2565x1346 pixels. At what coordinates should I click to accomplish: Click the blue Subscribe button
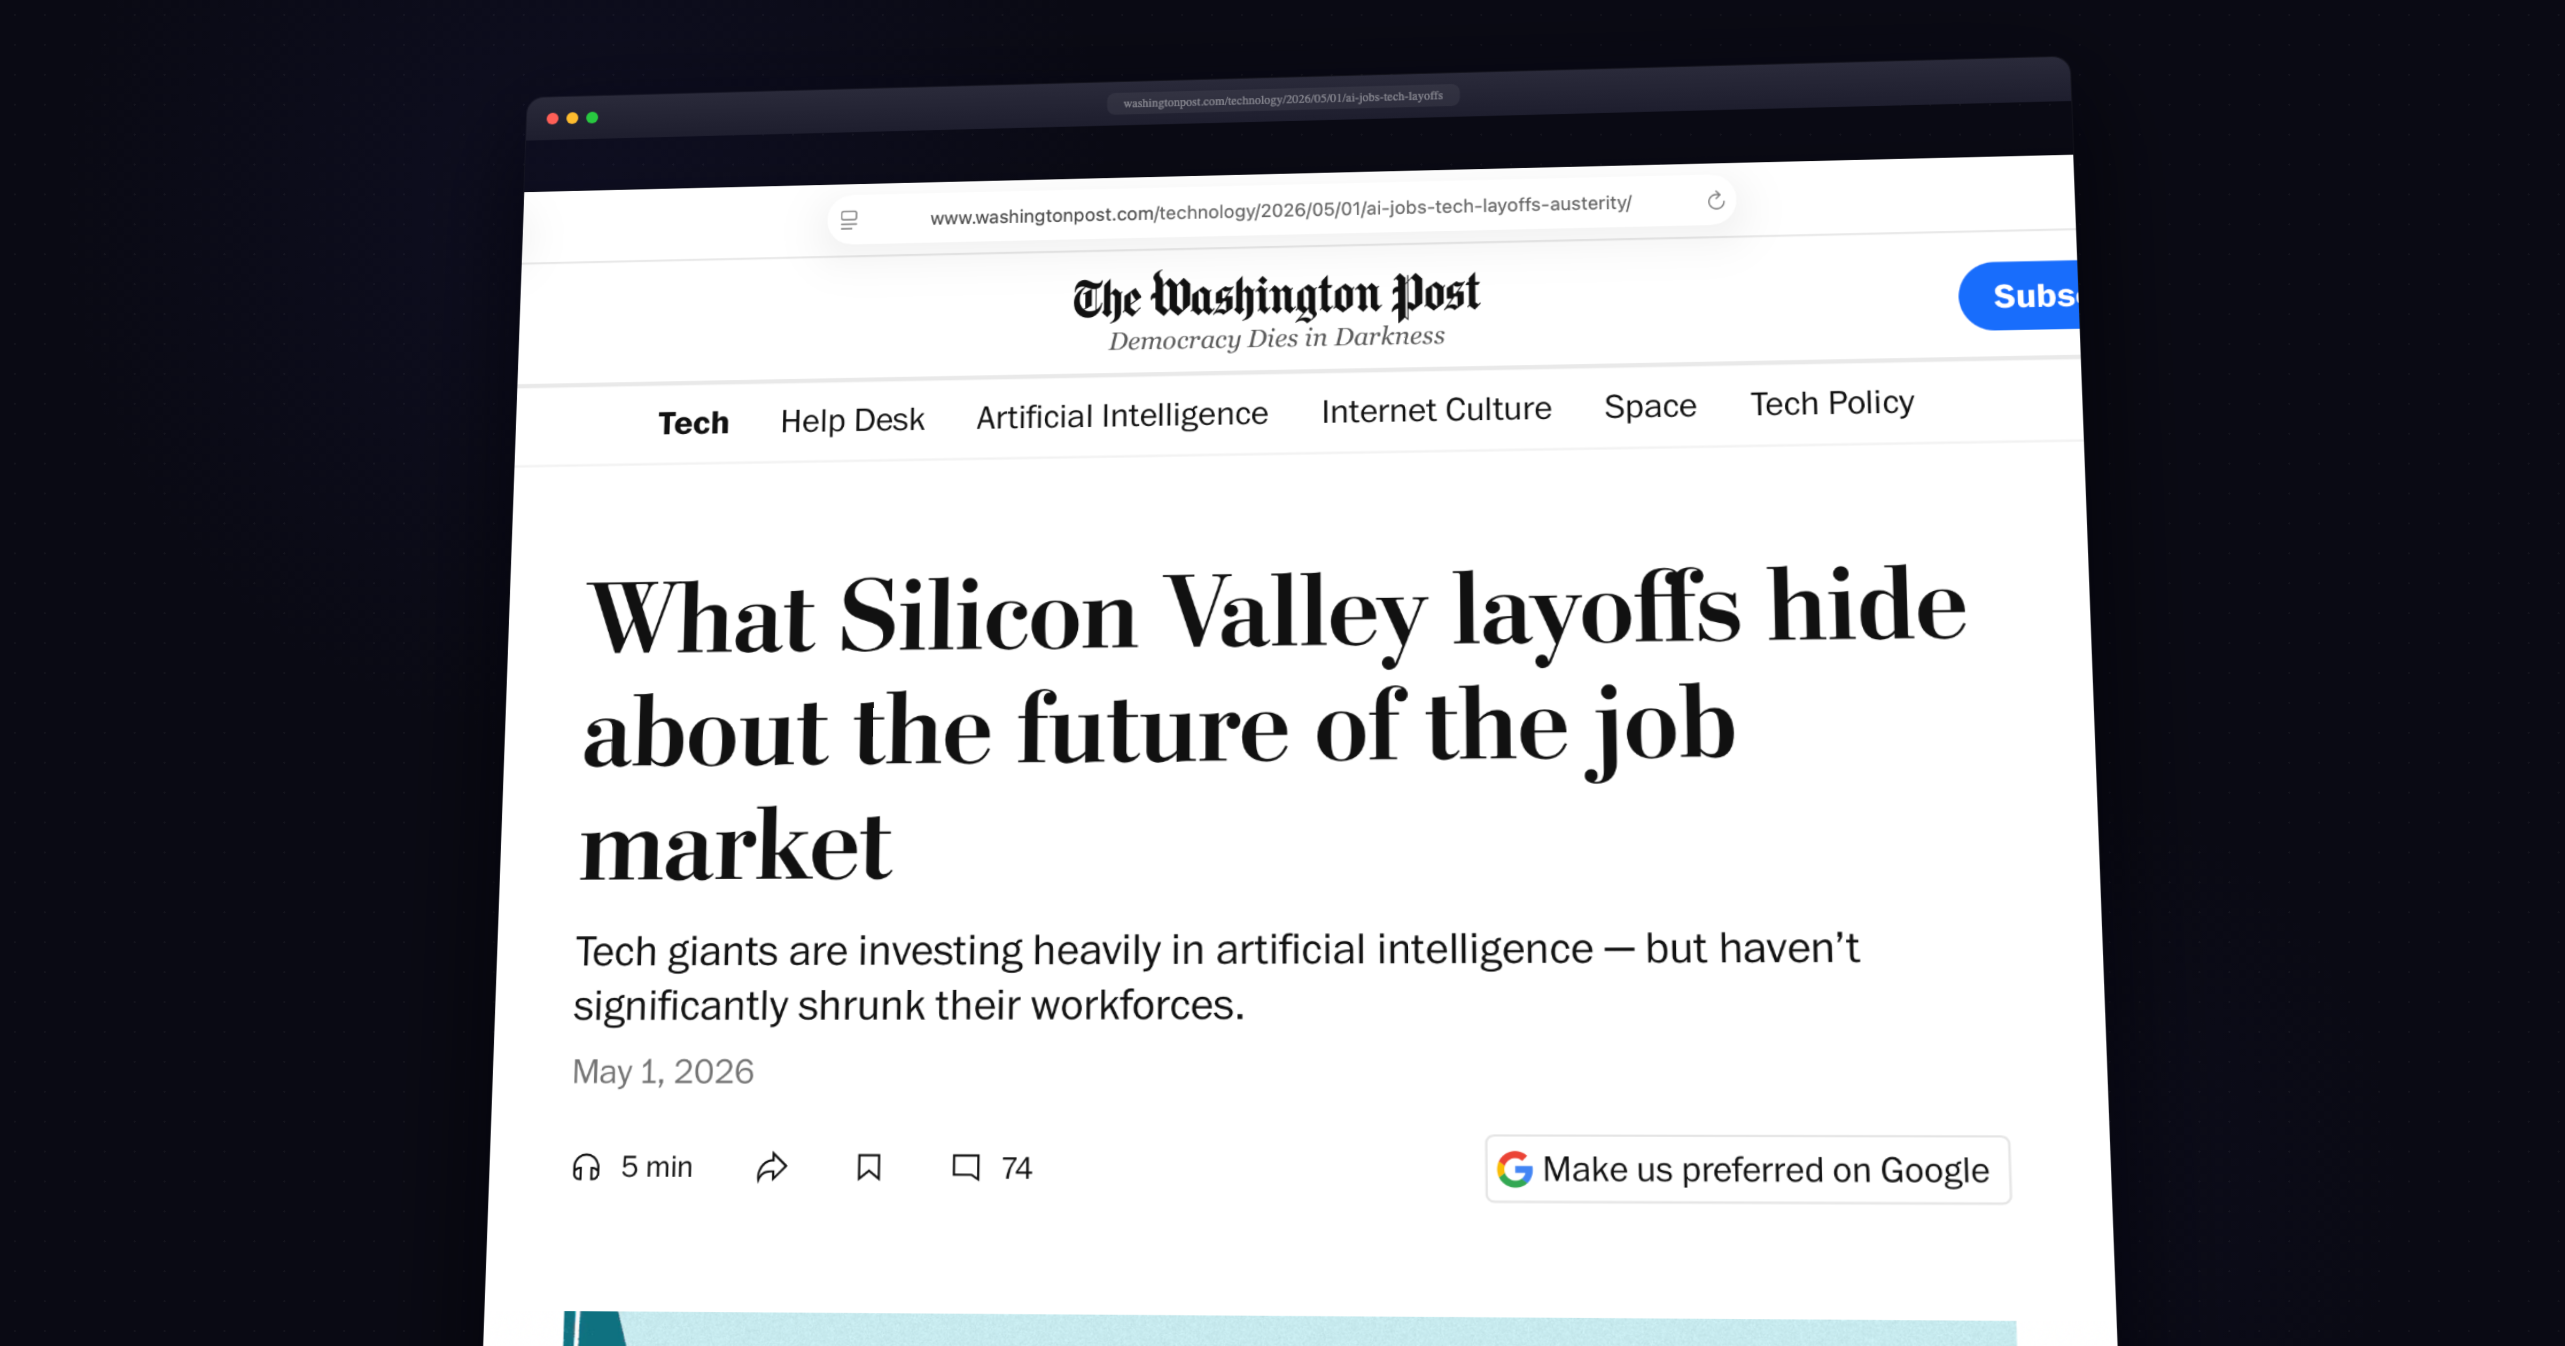point(2019,296)
